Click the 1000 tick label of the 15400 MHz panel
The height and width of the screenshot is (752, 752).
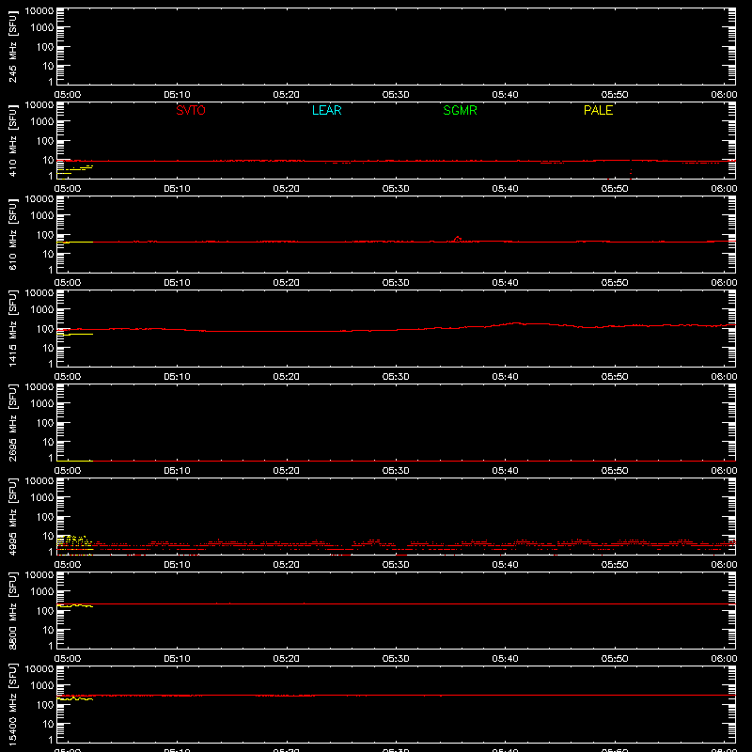pos(42,686)
